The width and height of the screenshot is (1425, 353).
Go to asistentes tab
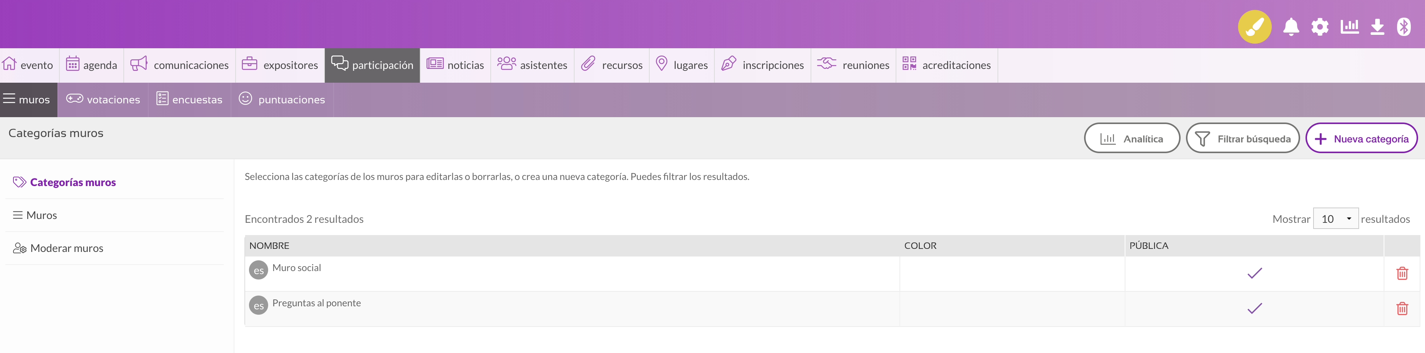(532, 65)
